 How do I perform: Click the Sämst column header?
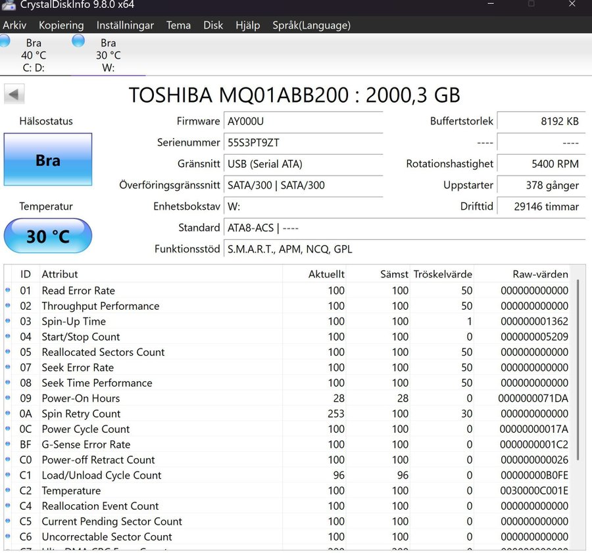coord(378,274)
